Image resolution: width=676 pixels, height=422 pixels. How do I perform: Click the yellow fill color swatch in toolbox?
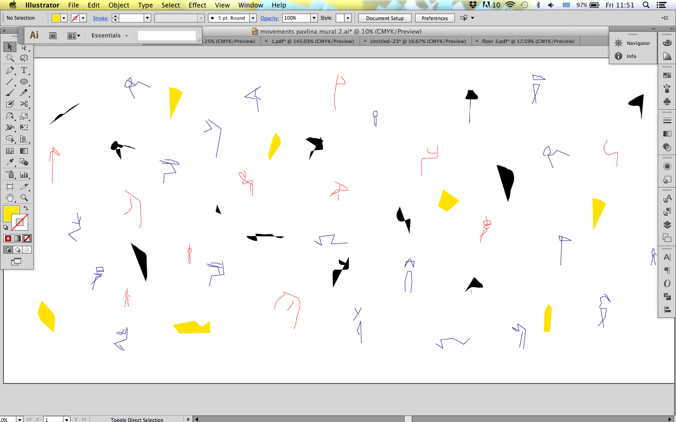(x=11, y=213)
